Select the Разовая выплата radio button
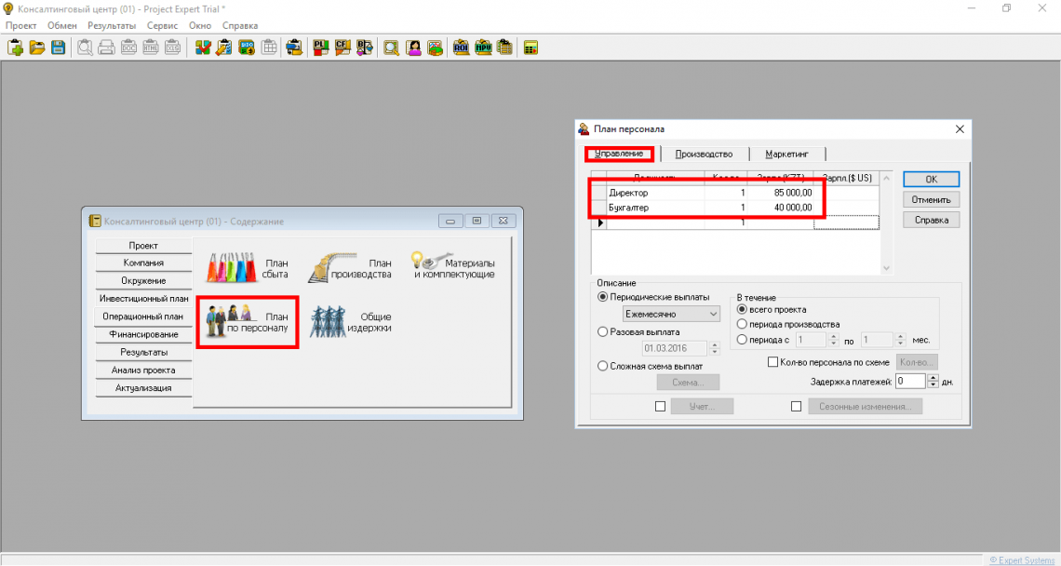The width and height of the screenshot is (1061, 566). [602, 331]
